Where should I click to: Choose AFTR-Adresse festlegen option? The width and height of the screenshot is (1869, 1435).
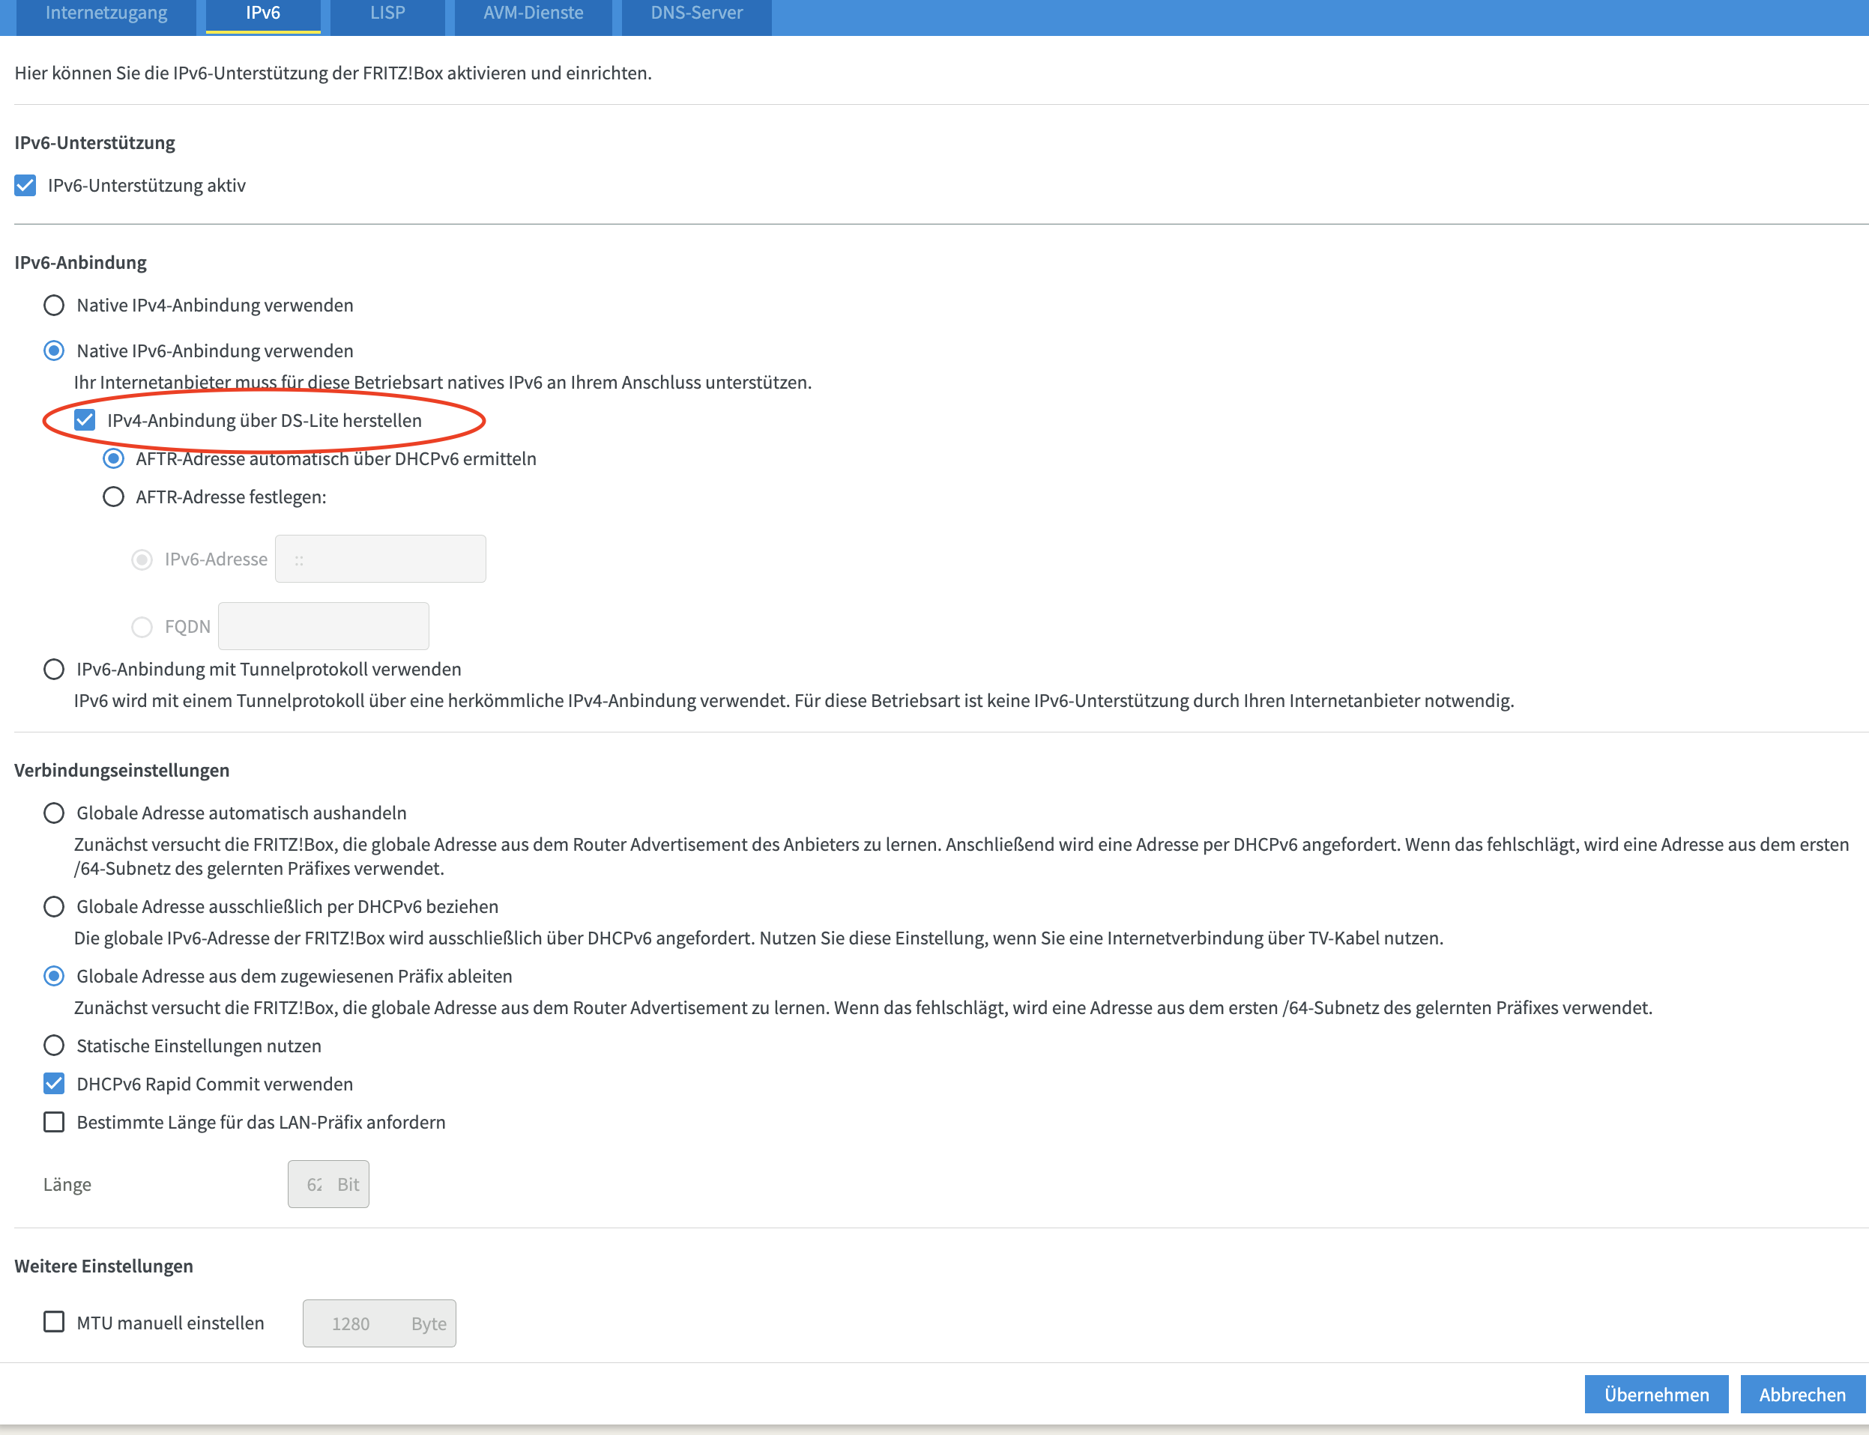pyautogui.click(x=113, y=497)
